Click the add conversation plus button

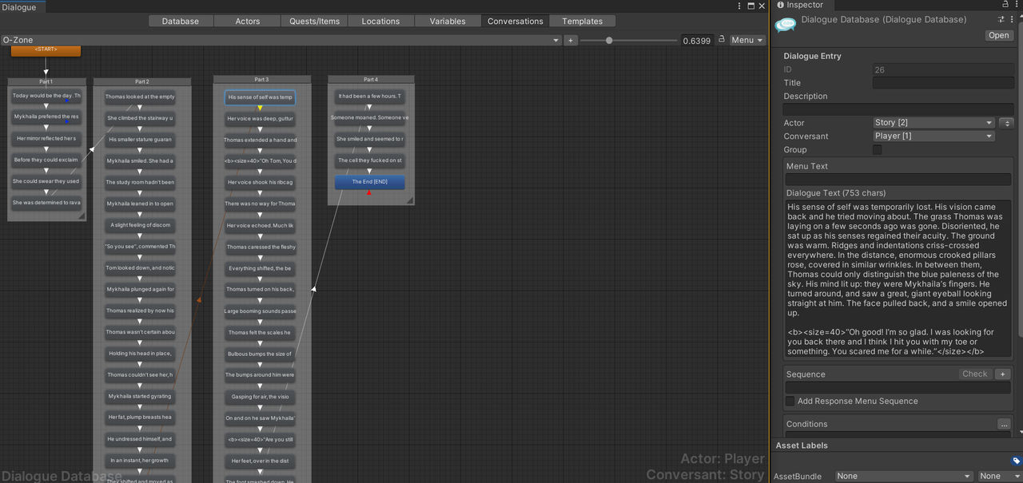point(571,40)
